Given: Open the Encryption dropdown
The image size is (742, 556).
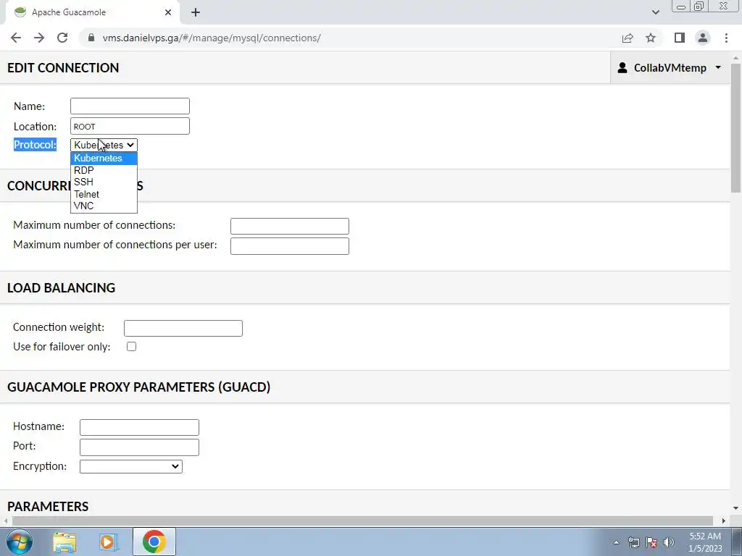Looking at the screenshot, I should [131, 467].
